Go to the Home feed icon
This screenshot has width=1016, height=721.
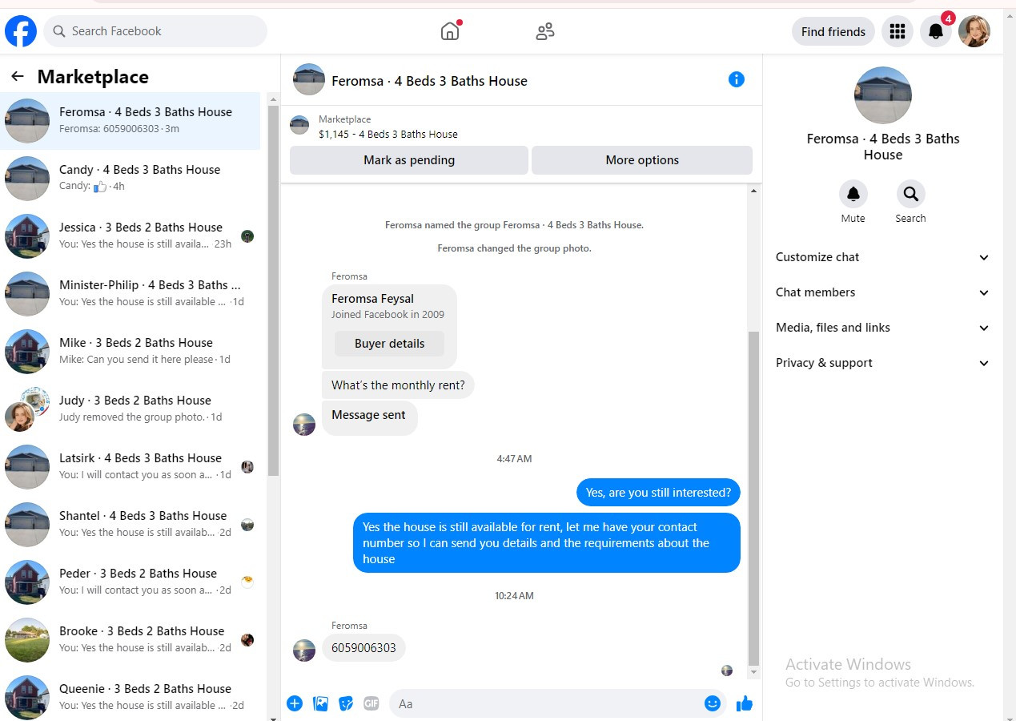click(450, 31)
